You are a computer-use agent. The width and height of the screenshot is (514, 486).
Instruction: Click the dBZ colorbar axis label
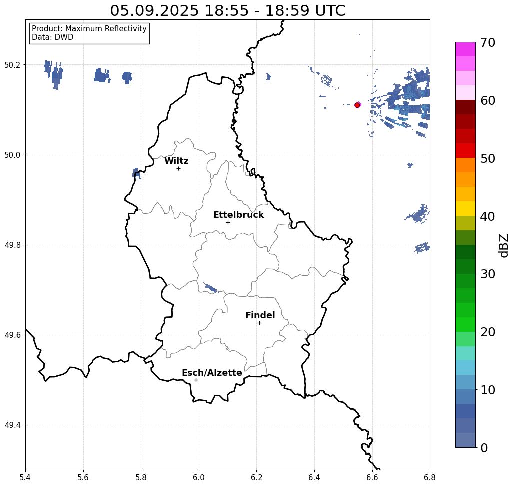coord(503,245)
